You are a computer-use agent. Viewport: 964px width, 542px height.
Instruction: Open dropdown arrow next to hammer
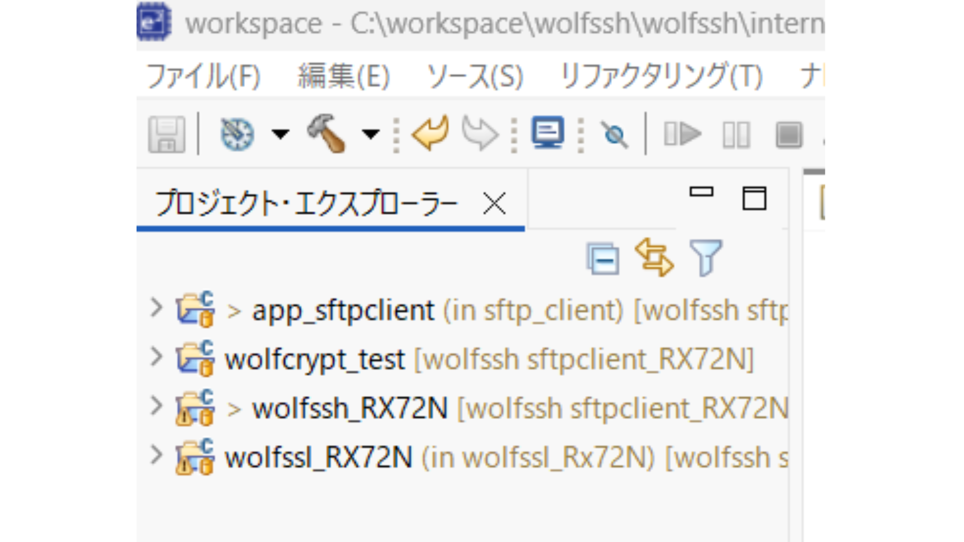[x=371, y=134]
